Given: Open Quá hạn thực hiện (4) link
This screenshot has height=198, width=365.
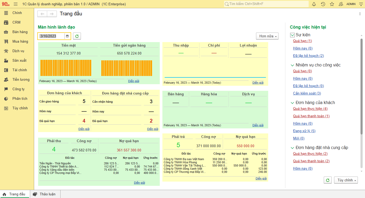Looking at the screenshot, I should tap(310, 109).
